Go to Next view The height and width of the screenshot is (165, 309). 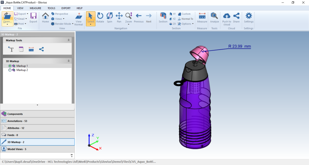click(x=149, y=18)
